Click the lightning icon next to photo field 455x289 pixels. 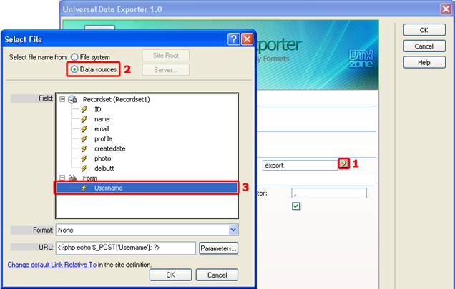(x=84, y=158)
